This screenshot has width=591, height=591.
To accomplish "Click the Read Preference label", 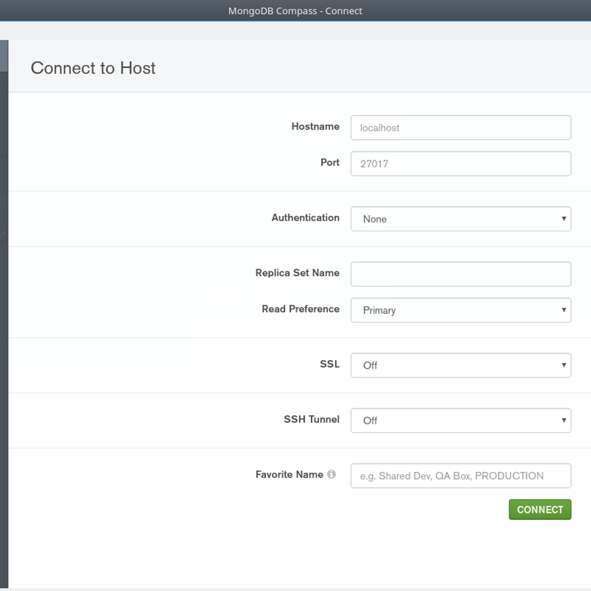I will (x=300, y=309).
